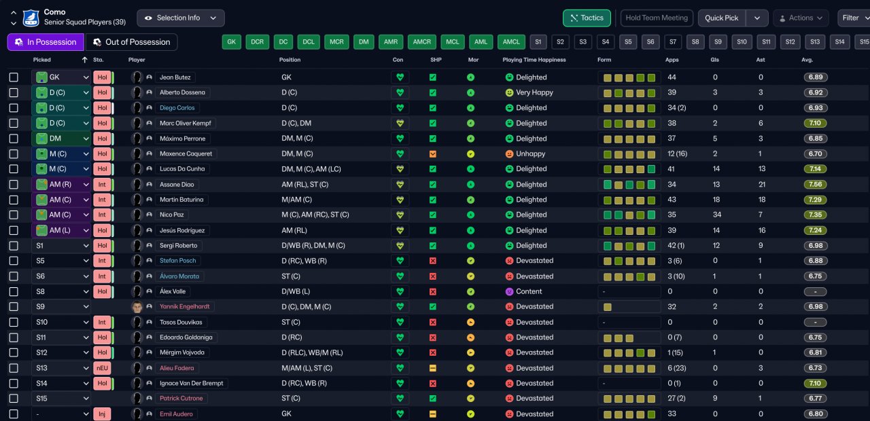Screen dimensions: 870x421
Task: Click Tasos Douvikas's orange morale icon
Action: tap(470, 323)
